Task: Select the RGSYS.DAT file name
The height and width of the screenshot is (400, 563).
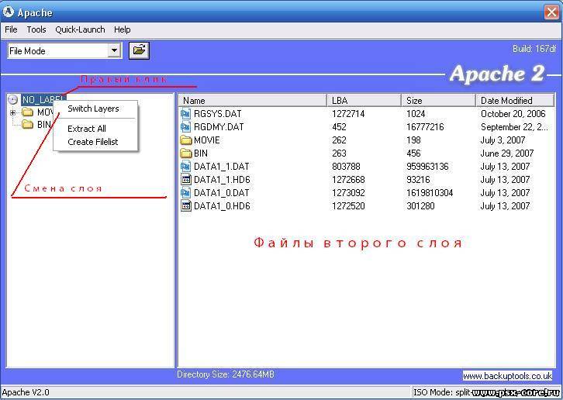Action: click(218, 114)
